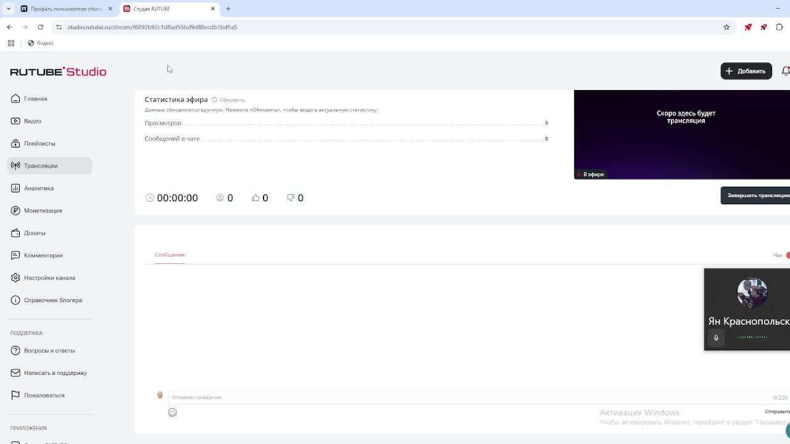Mute the microphone in call overlay
The width and height of the screenshot is (790, 444).
[x=716, y=337]
